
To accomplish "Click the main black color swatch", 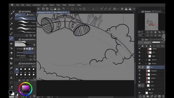I will 11,92.
